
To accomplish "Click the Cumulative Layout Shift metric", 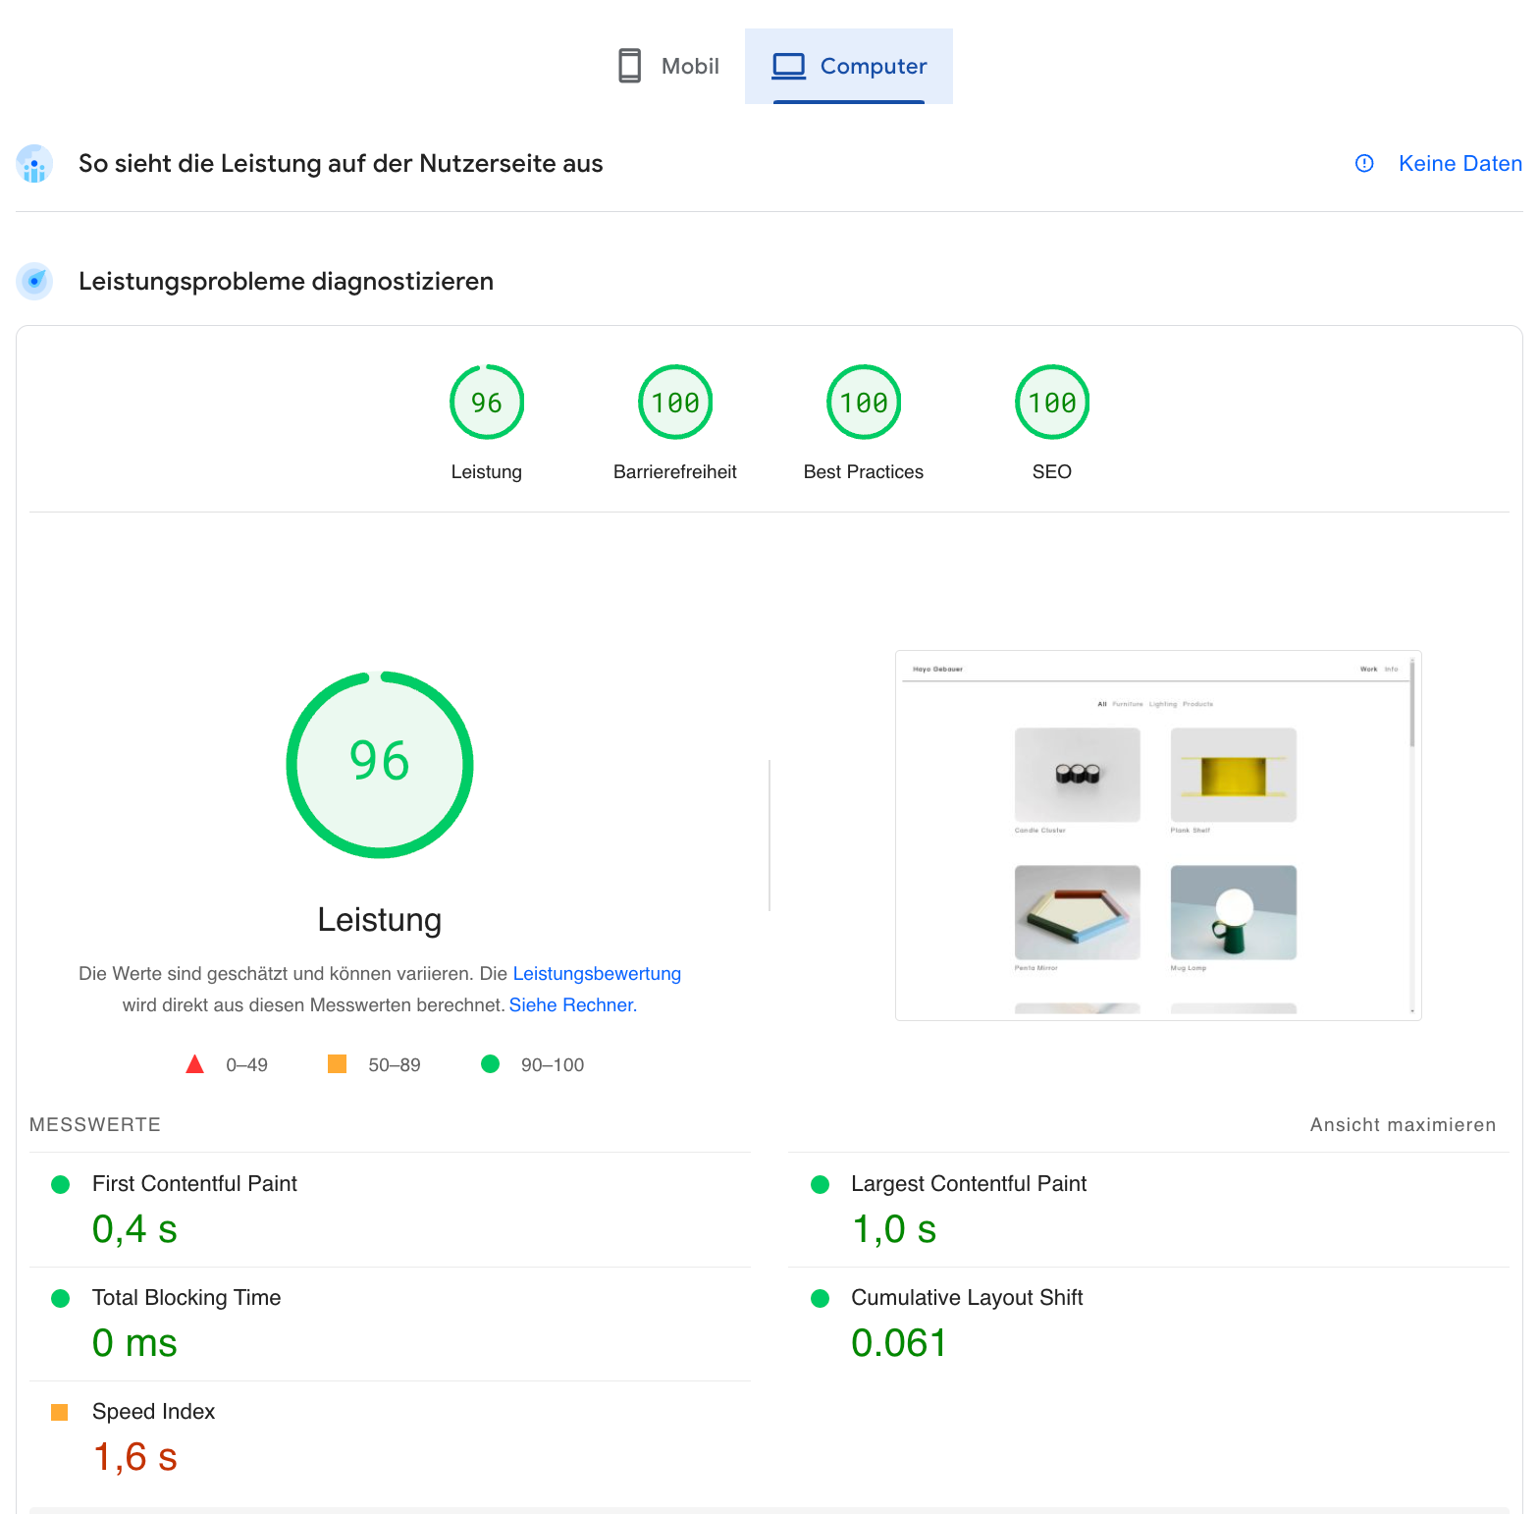I will [967, 1298].
